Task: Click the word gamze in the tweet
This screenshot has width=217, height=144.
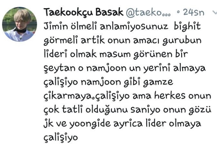Action: [158, 82]
